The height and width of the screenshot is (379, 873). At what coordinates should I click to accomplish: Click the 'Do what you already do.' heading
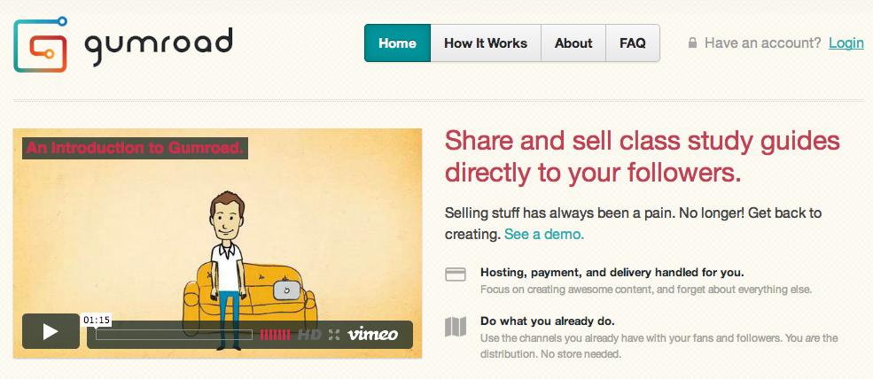[548, 321]
